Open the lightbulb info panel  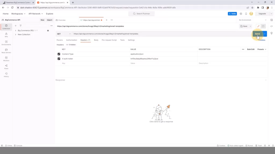click(x=272, y=33)
